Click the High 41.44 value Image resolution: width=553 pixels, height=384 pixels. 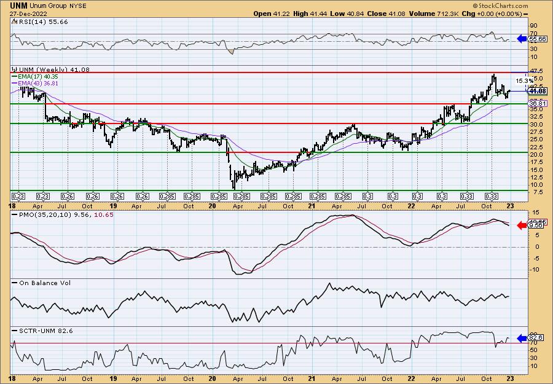coord(310,14)
